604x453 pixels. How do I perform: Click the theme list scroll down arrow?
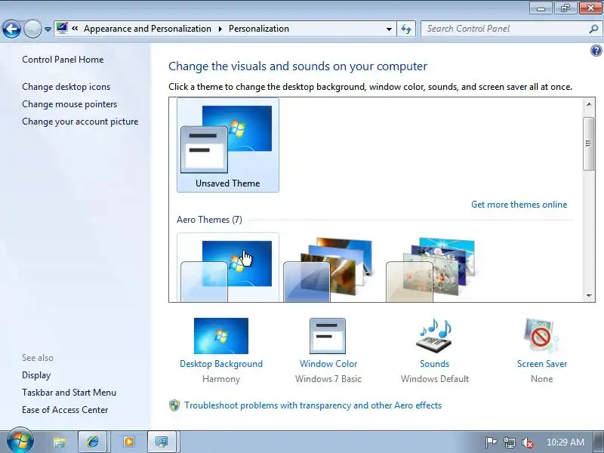(x=589, y=296)
